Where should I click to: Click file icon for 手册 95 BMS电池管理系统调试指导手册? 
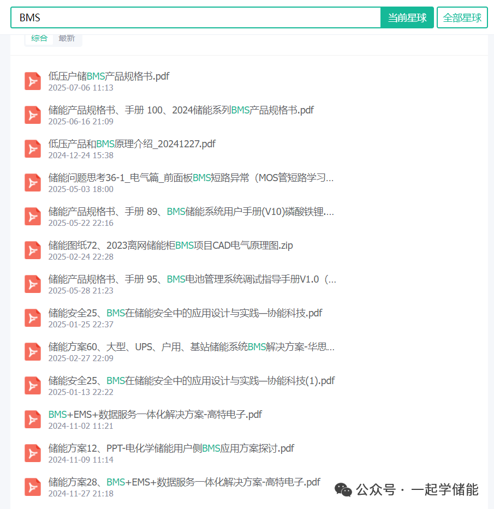point(33,284)
